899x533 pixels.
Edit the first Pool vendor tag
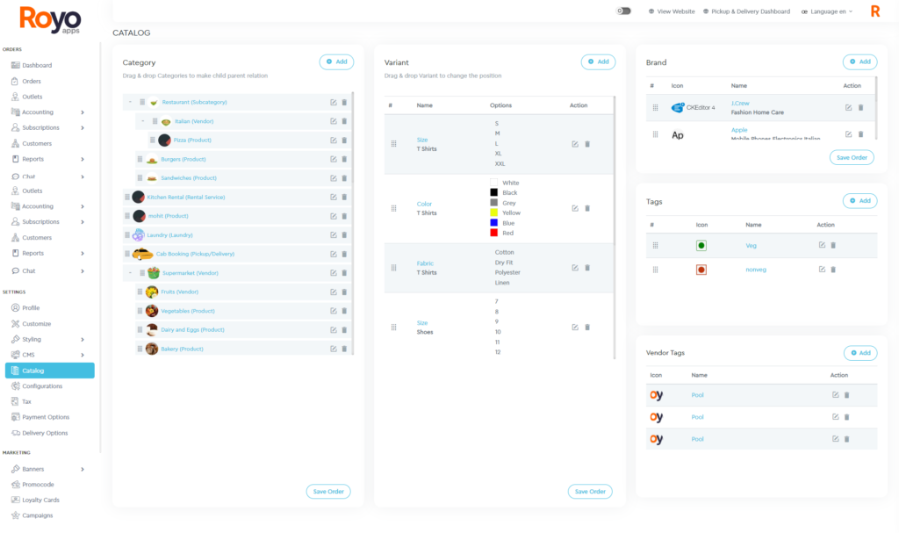tap(836, 395)
